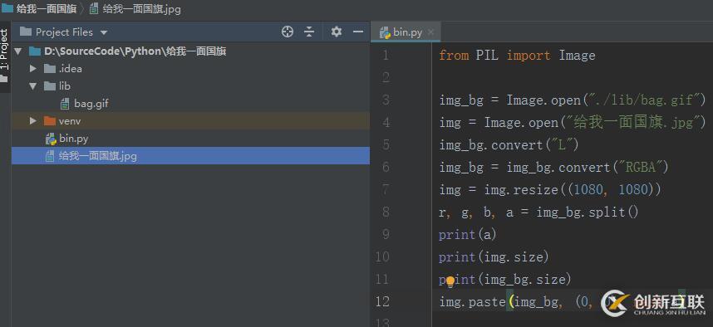Click line number 1 in the gutter
The image size is (713, 327).
(x=386, y=56)
